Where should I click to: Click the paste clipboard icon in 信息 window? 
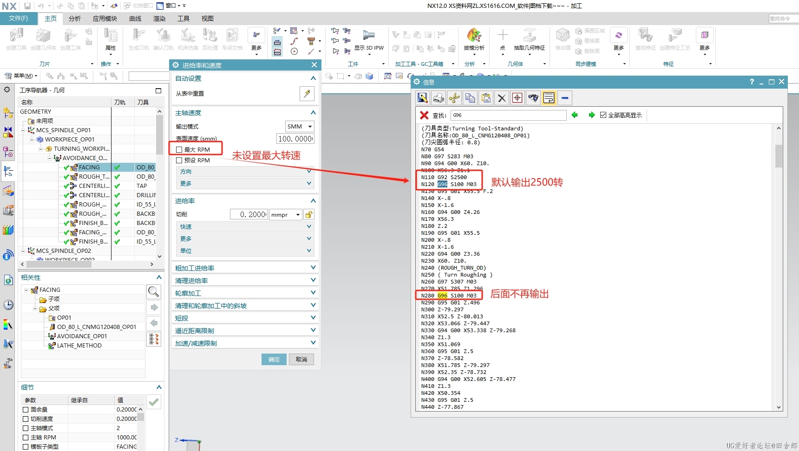coord(486,98)
